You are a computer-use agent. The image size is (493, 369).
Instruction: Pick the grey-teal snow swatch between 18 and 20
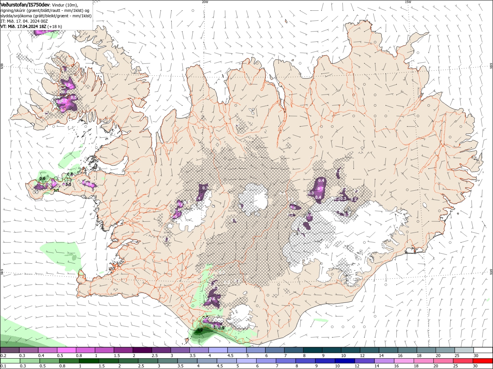click(426, 350)
